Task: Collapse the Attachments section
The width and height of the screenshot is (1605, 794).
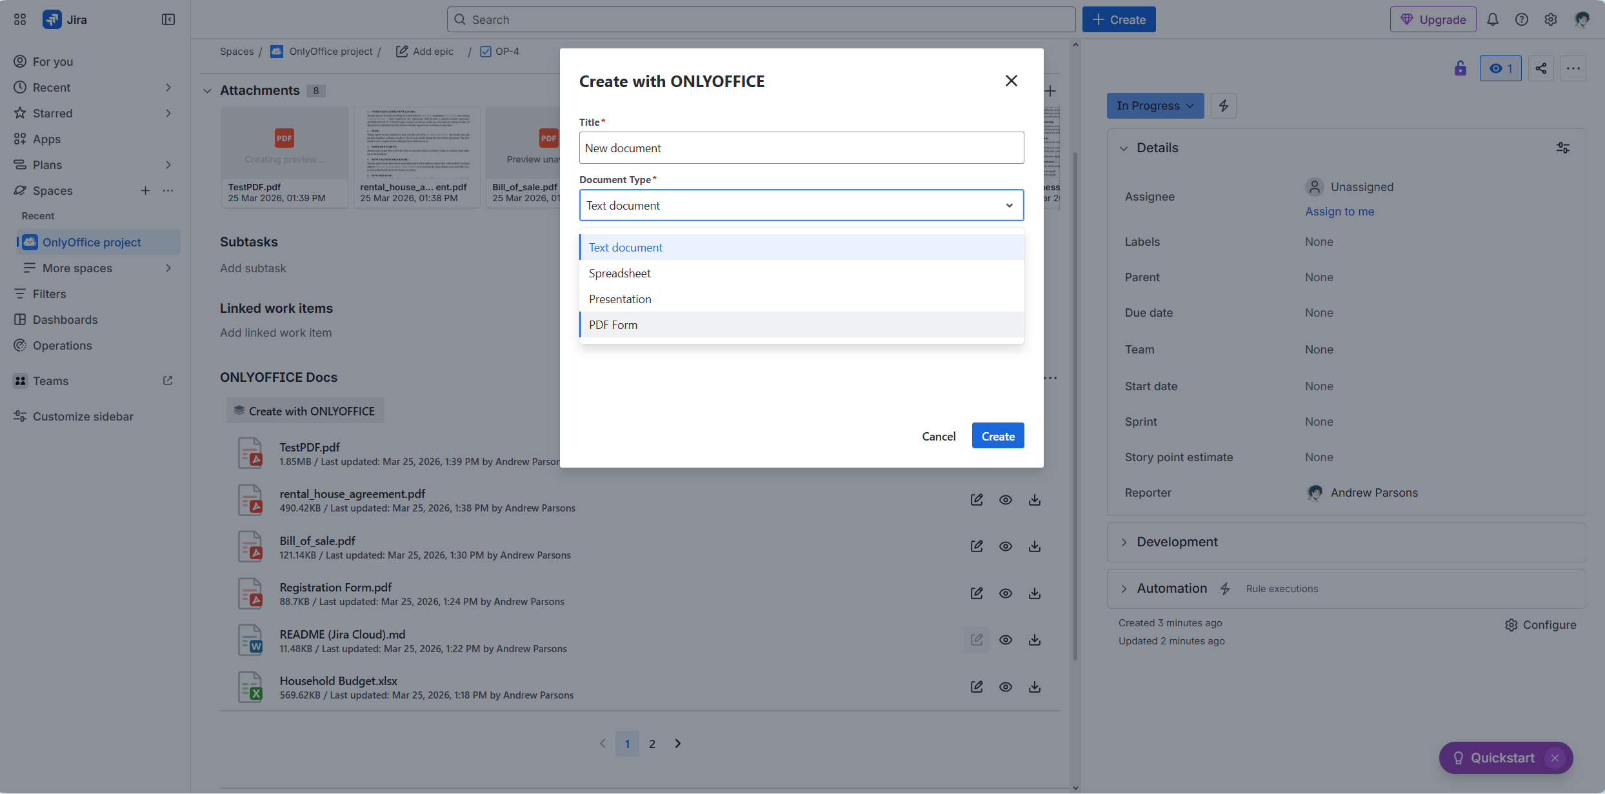Action: (x=207, y=90)
